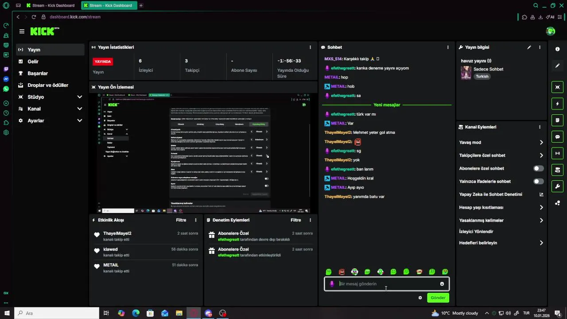Open the emoji picker in chat input
The image size is (567, 319).
pos(442,284)
